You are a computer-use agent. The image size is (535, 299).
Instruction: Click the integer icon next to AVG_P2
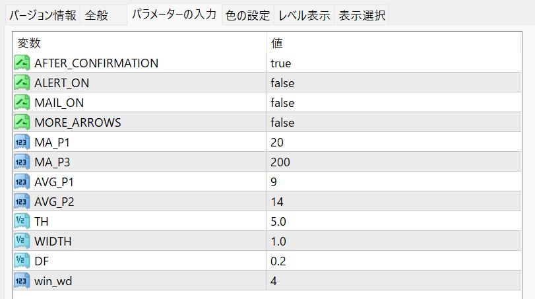(22, 202)
